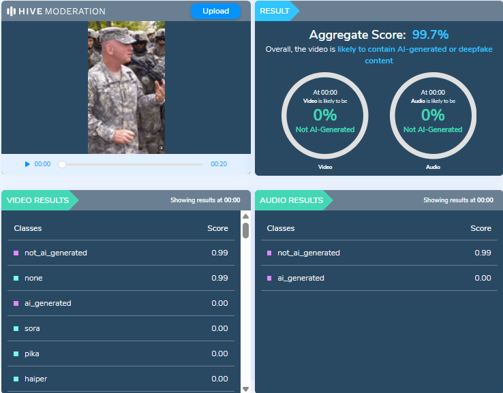Select the haiper class row
The height and width of the screenshot is (393, 503).
(121, 379)
